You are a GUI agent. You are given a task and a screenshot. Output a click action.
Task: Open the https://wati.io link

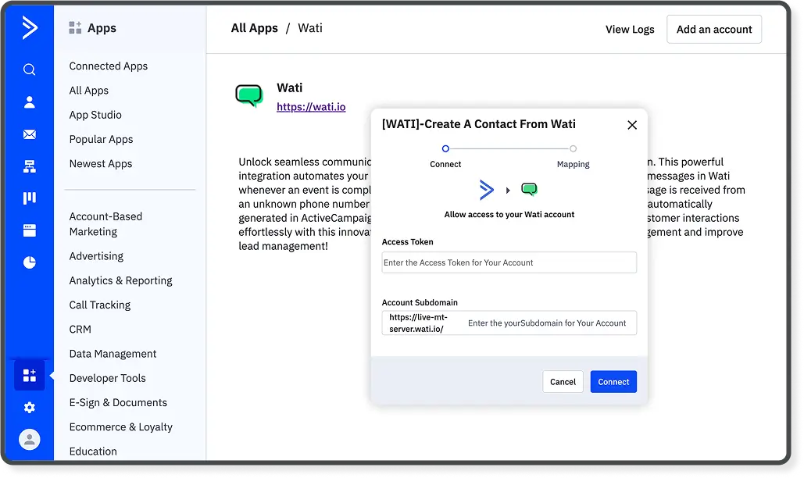(311, 106)
